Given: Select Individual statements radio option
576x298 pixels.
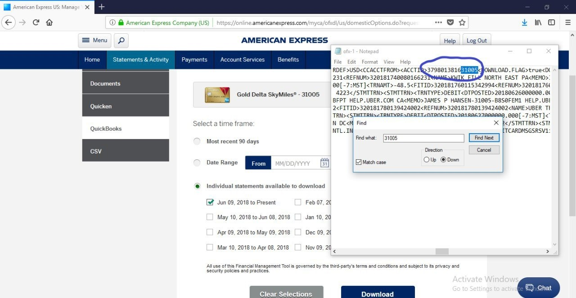Looking at the screenshot, I should point(197,186).
